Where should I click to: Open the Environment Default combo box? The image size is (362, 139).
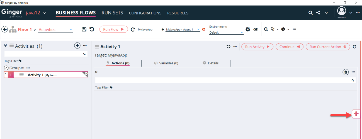click(226, 32)
